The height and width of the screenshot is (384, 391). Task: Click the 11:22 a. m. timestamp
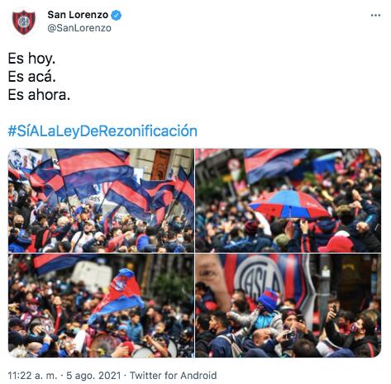tap(32, 376)
